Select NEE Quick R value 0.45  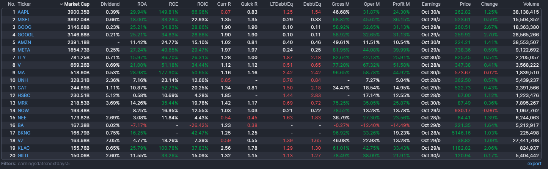[x=253, y=118]
